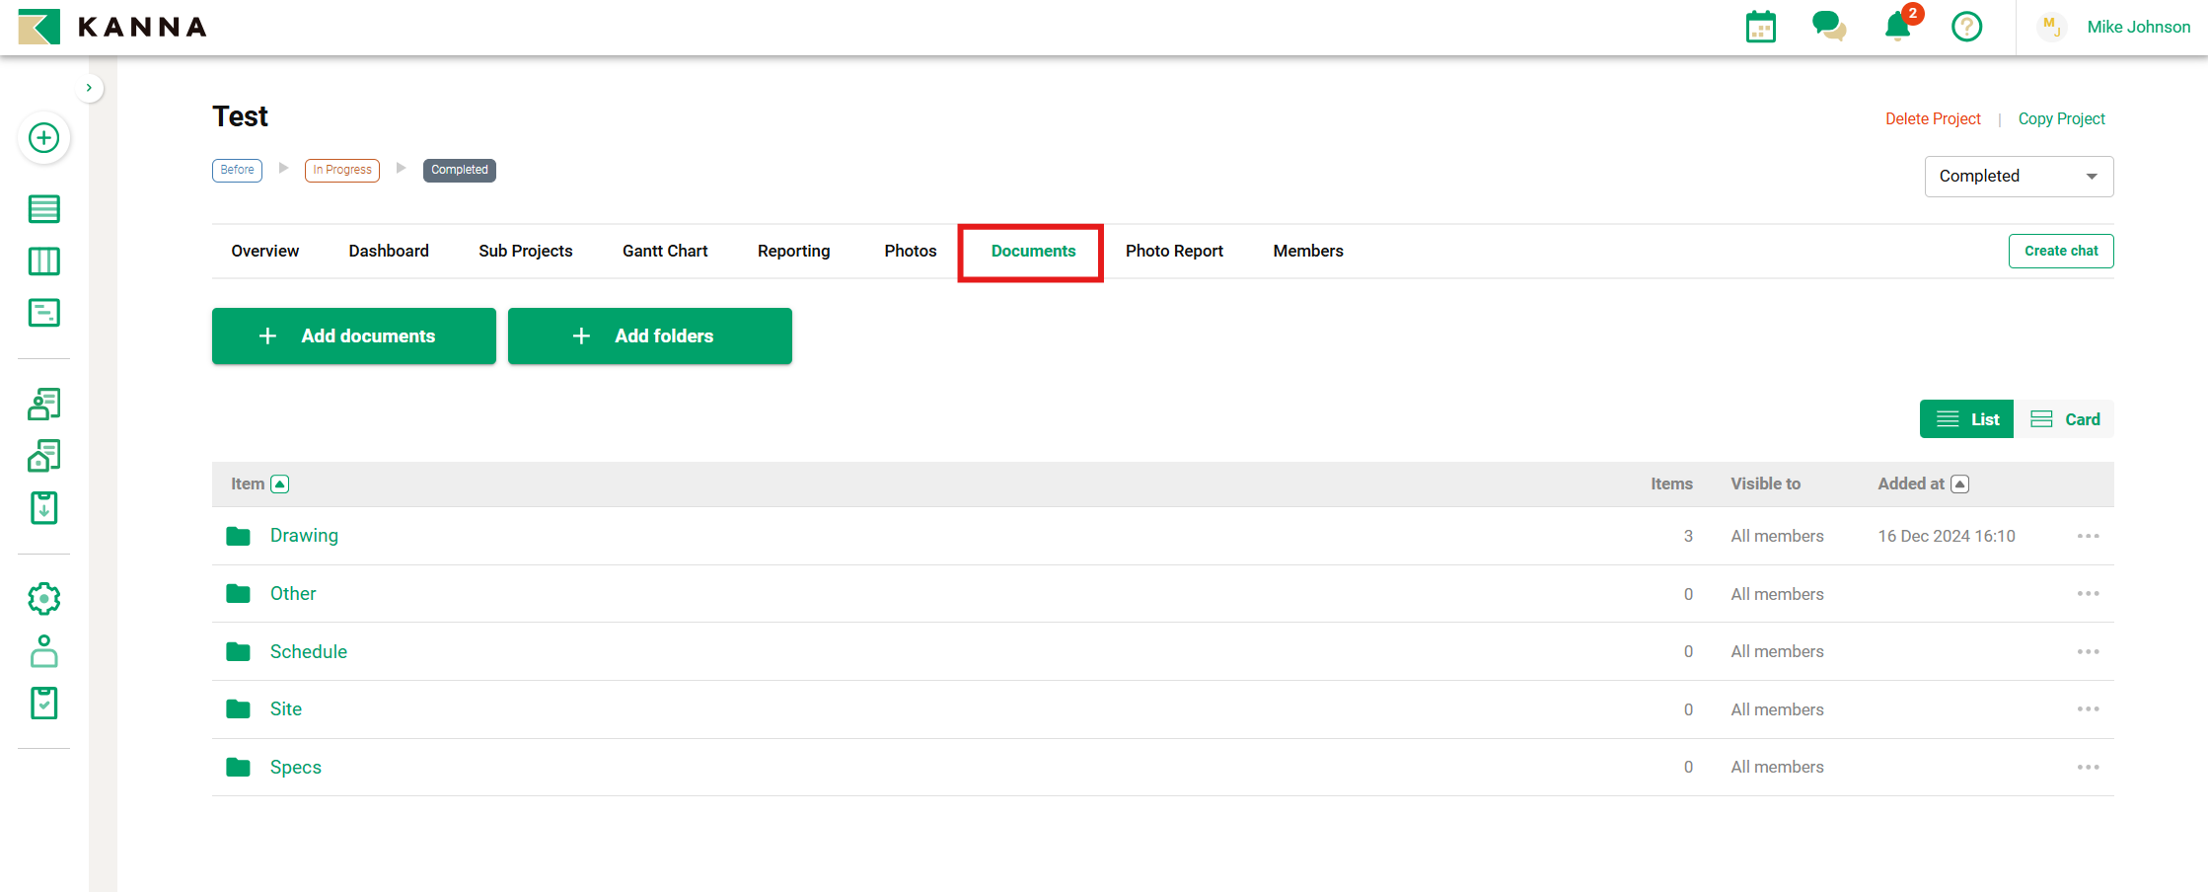Open the Completed status dropdown
2208x892 pixels.
[x=2019, y=177]
